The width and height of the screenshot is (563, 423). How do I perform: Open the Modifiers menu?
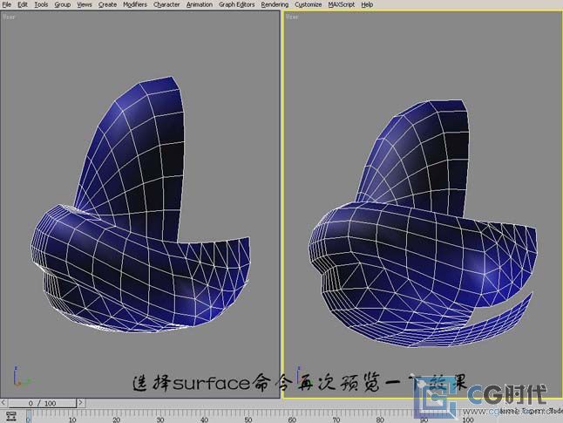click(135, 4)
